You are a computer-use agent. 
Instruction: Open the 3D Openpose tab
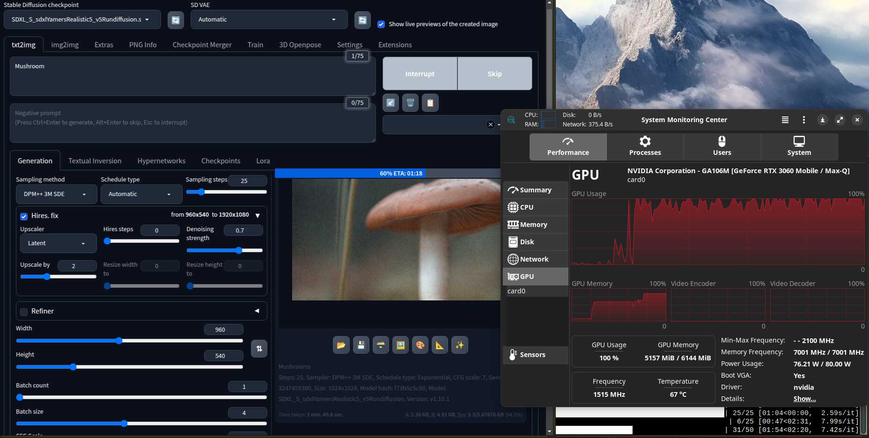click(300, 45)
